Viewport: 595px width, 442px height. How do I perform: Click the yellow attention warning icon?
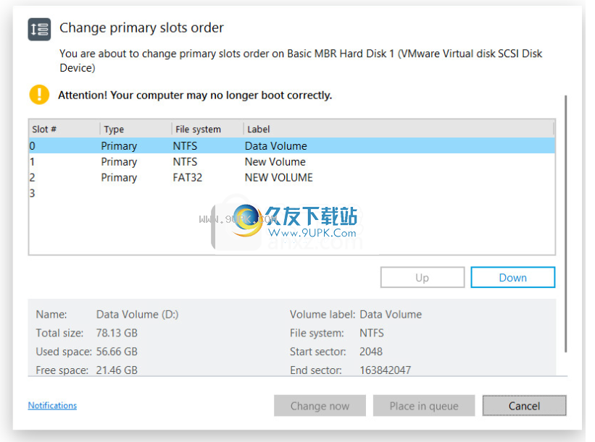39,95
